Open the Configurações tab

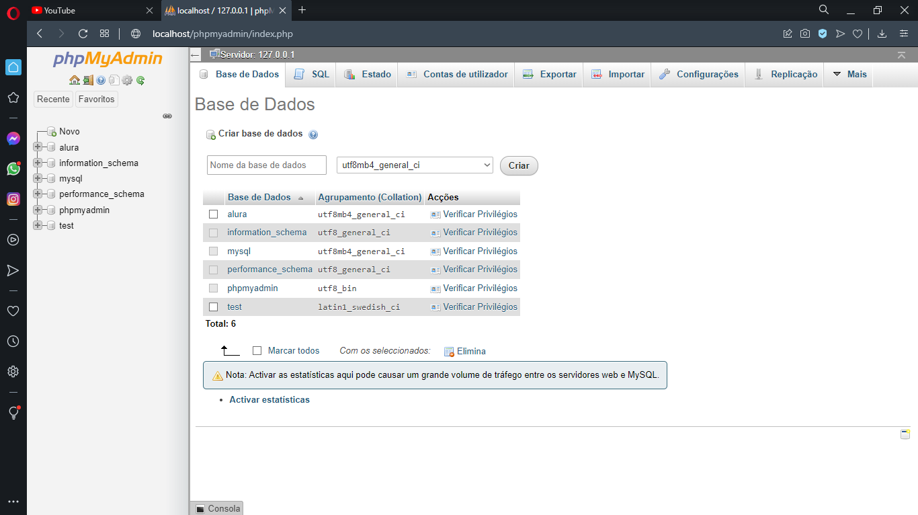tap(699, 75)
